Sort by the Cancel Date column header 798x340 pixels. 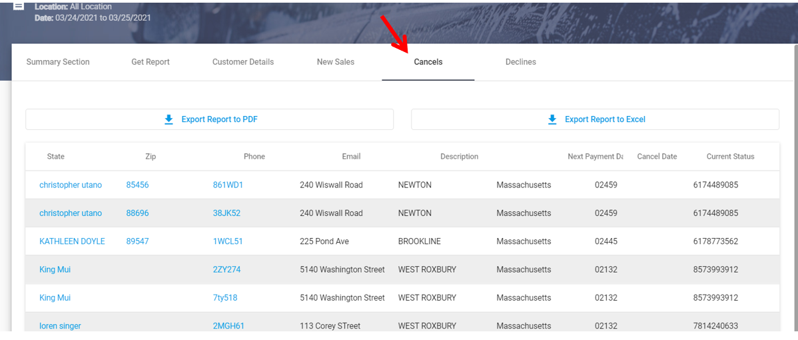click(657, 157)
